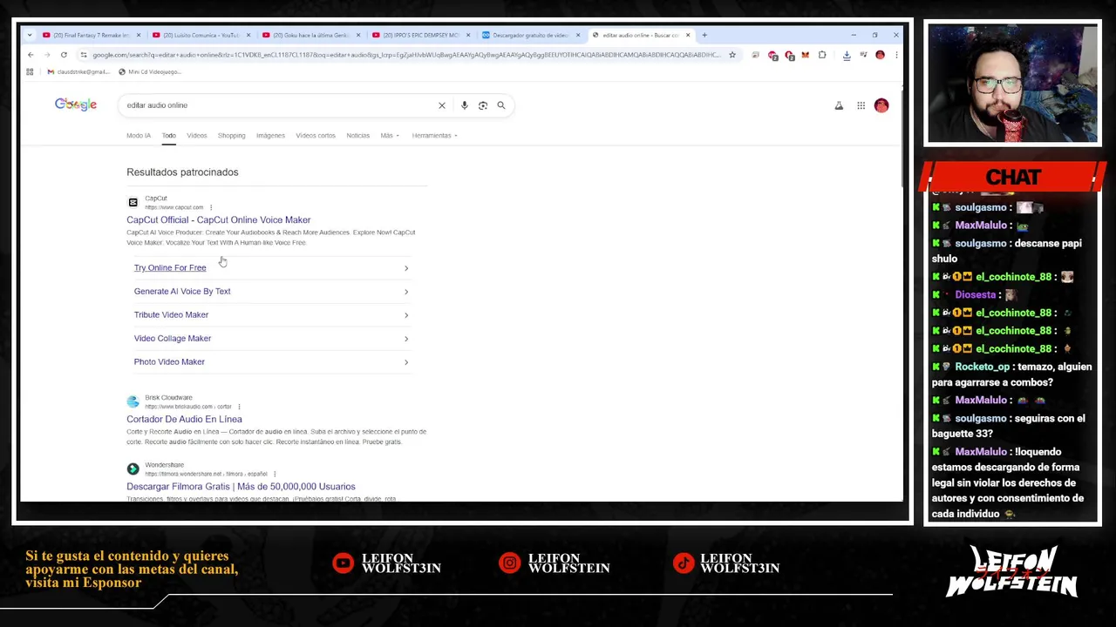Open Cortador De Audio En Línea result
Viewport: 1116px width, 627px height.
click(x=184, y=419)
